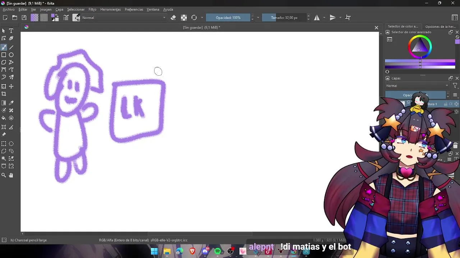
Task: Open the fill pattern swatch
Action: (44, 18)
